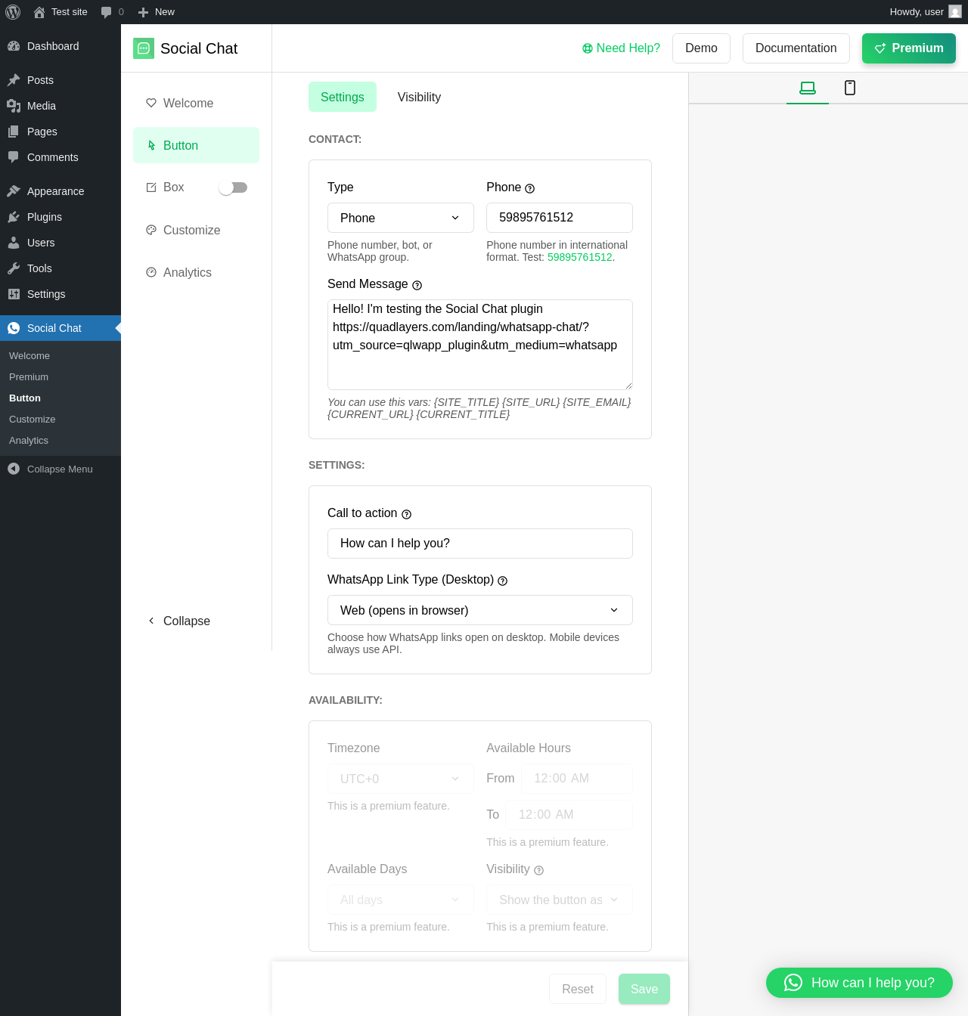Click the New plus icon in the admin bar
Screen dimensions: 968x1016
(x=143, y=12)
